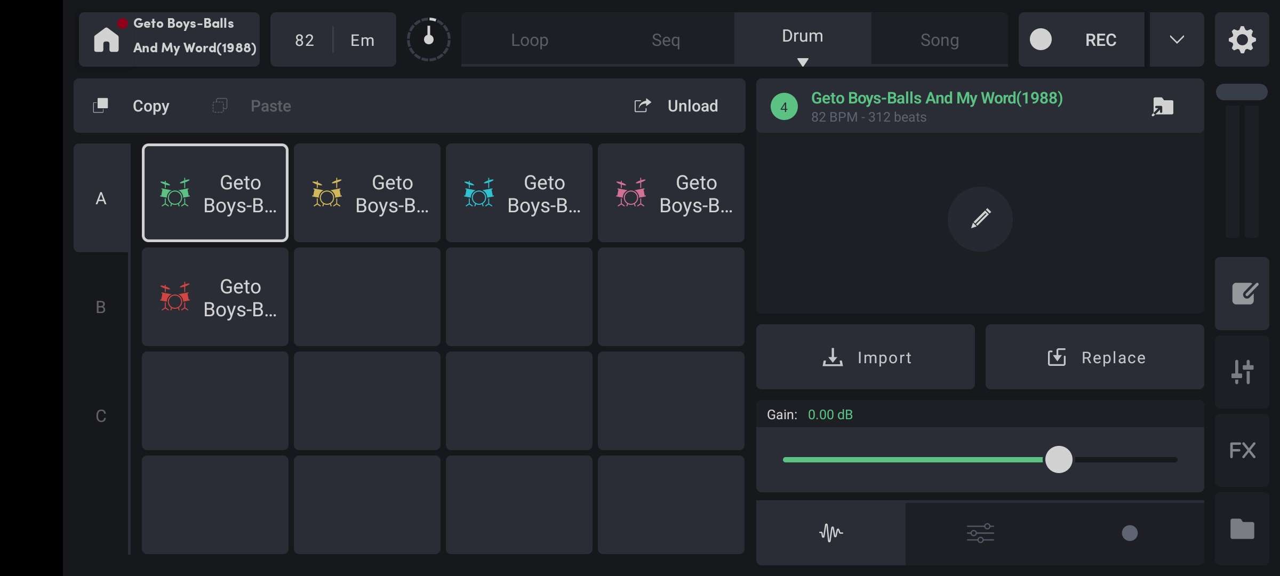This screenshot has width=1280, height=576.
Task: Click the Paste text label
Action: (x=271, y=106)
